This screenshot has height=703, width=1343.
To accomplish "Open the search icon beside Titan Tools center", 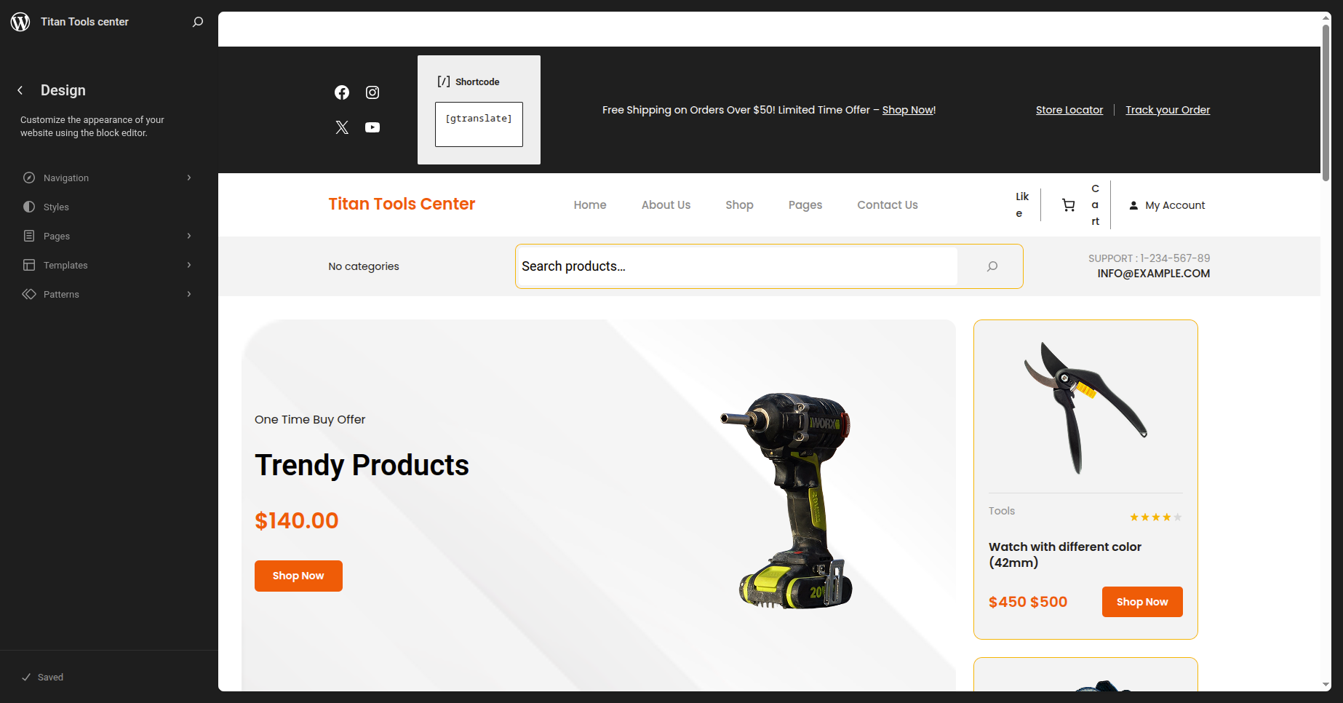I will (198, 22).
